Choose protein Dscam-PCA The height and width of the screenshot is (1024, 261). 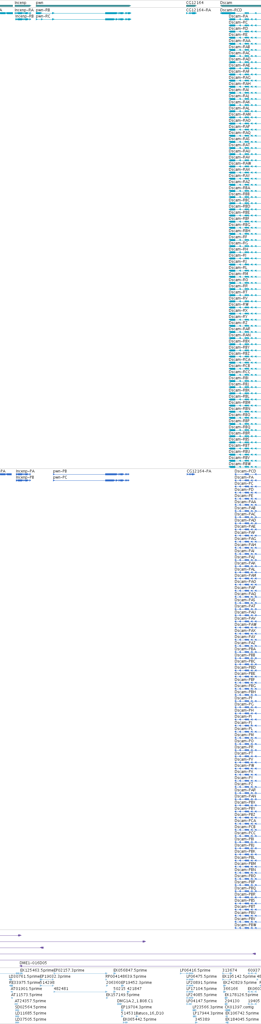click(245, 820)
